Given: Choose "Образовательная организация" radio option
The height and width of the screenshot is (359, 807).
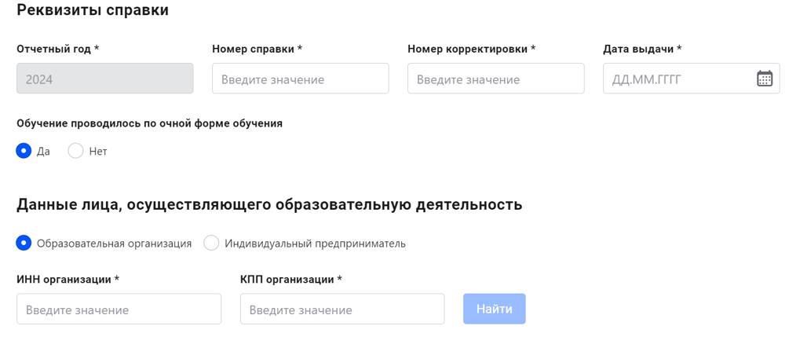Looking at the screenshot, I should point(24,244).
